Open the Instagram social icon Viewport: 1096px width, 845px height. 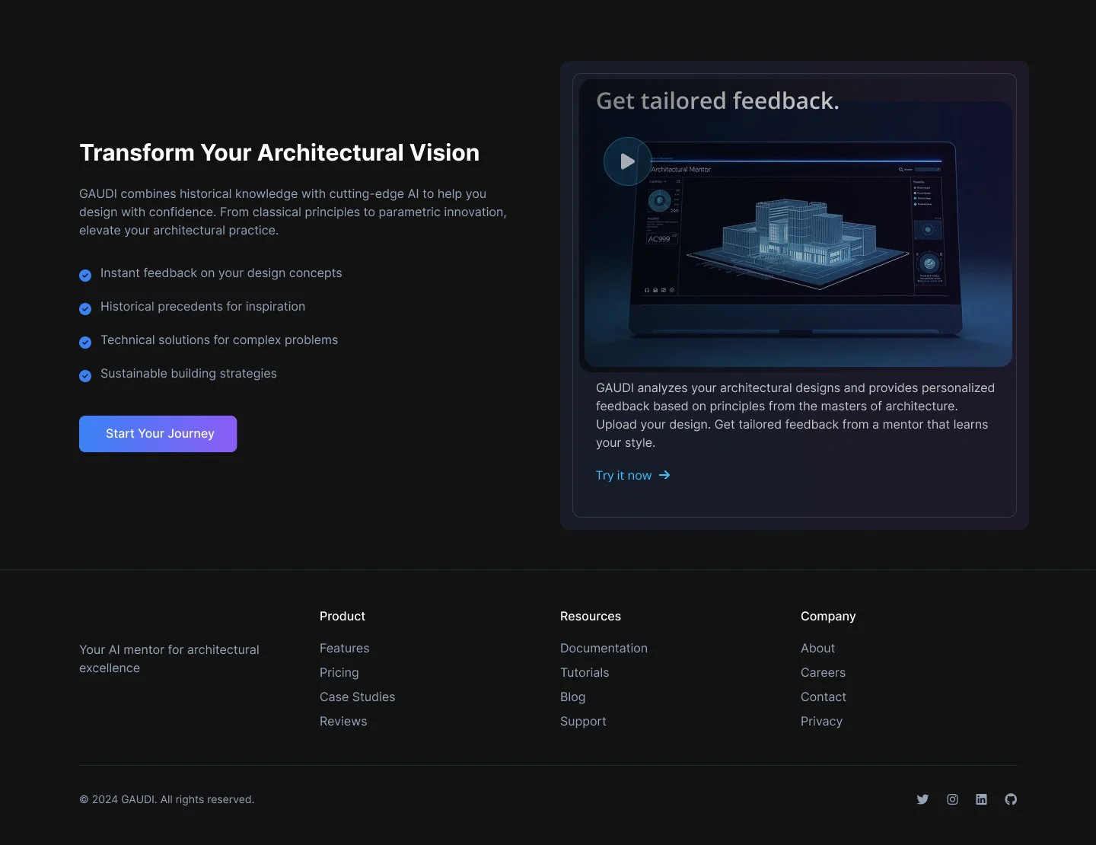pyautogui.click(x=952, y=799)
